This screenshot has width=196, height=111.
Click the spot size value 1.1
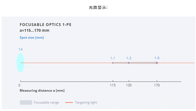pyautogui.click(x=113, y=58)
